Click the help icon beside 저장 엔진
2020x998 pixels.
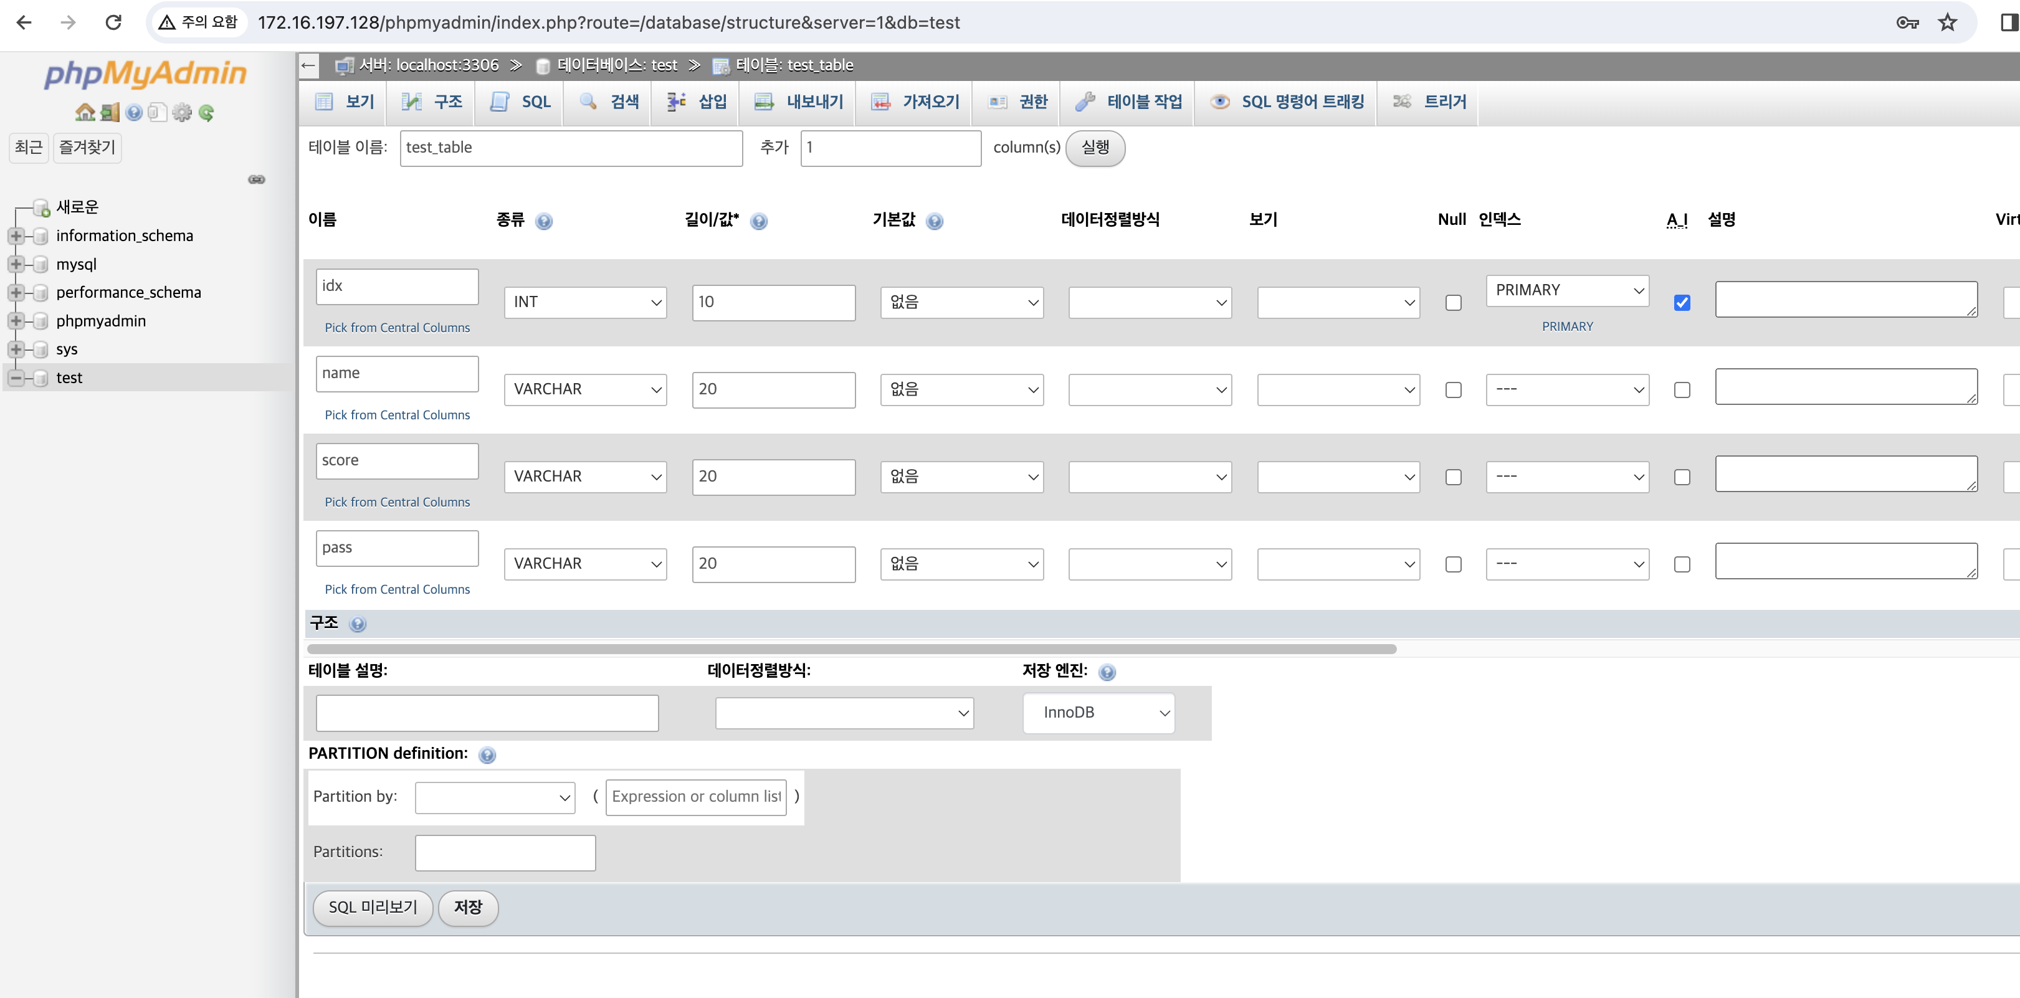[1107, 672]
